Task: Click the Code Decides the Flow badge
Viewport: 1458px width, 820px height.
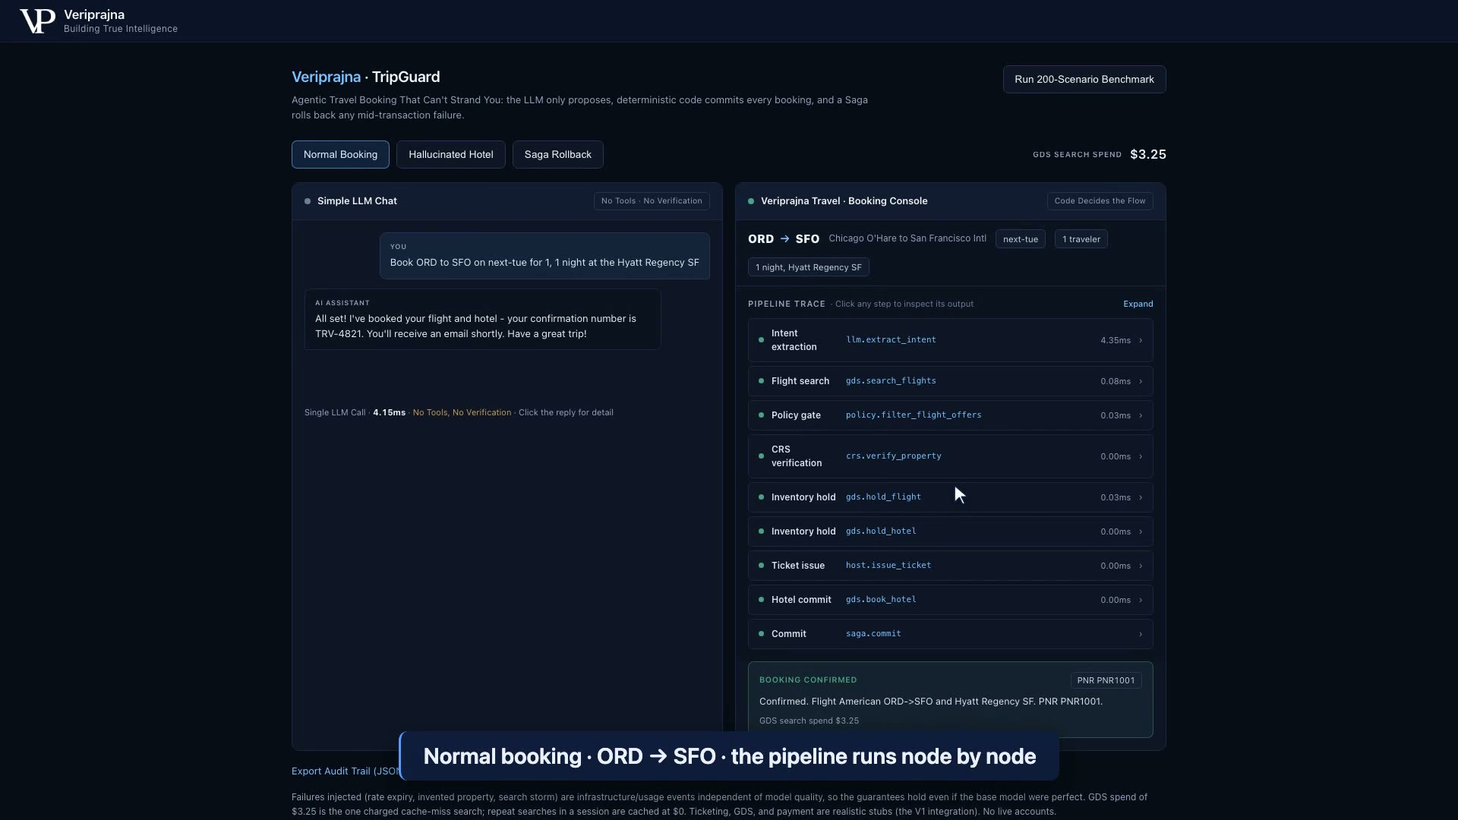Action: pyautogui.click(x=1100, y=201)
